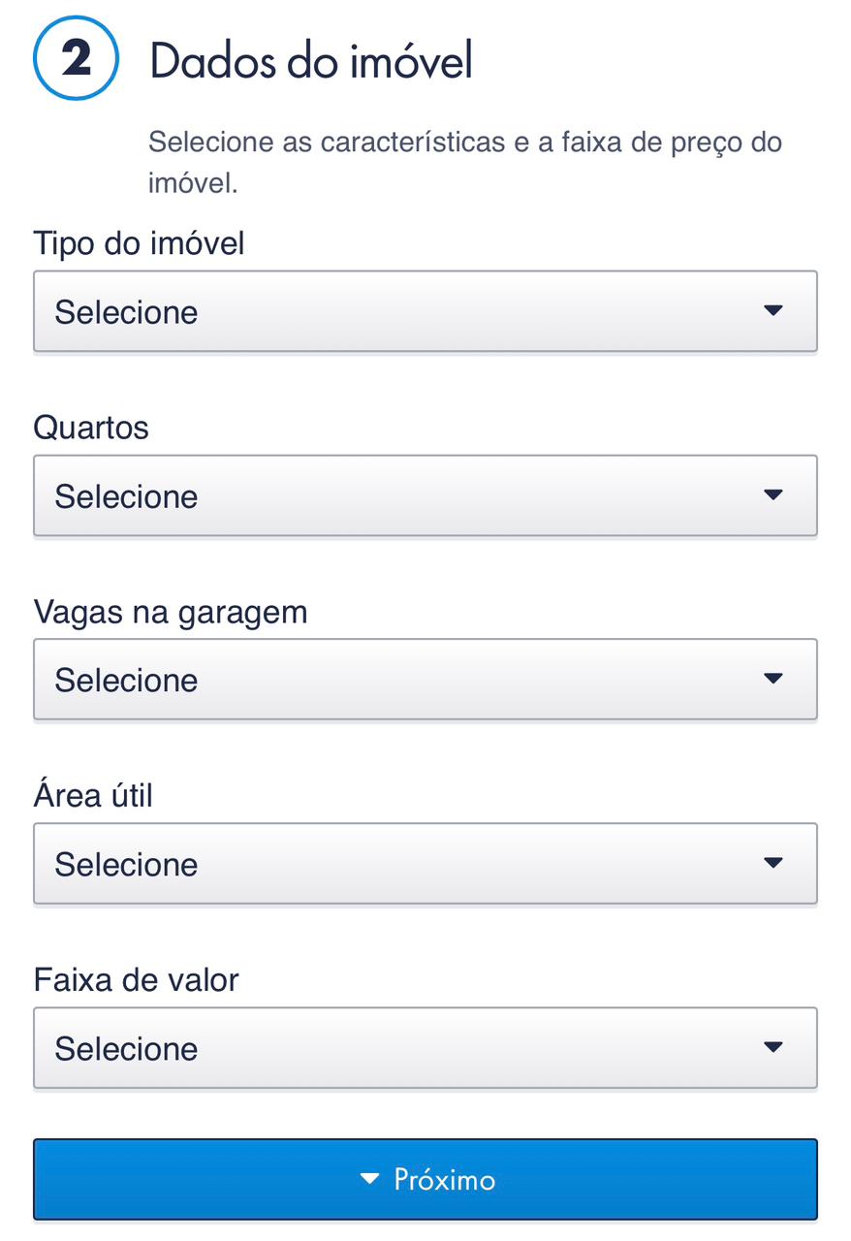Click the "Tipo do imóvel" field label
Image resolution: width=851 pixels, height=1241 pixels.
[x=139, y=242]
